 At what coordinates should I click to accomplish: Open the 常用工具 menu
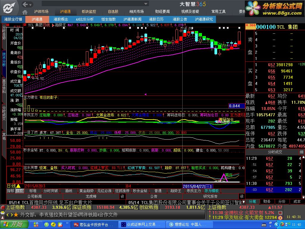[x=219, y=12]
